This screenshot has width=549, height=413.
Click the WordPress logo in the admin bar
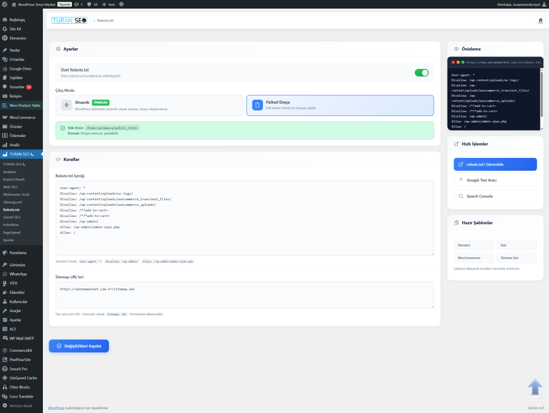pos(4,4)
